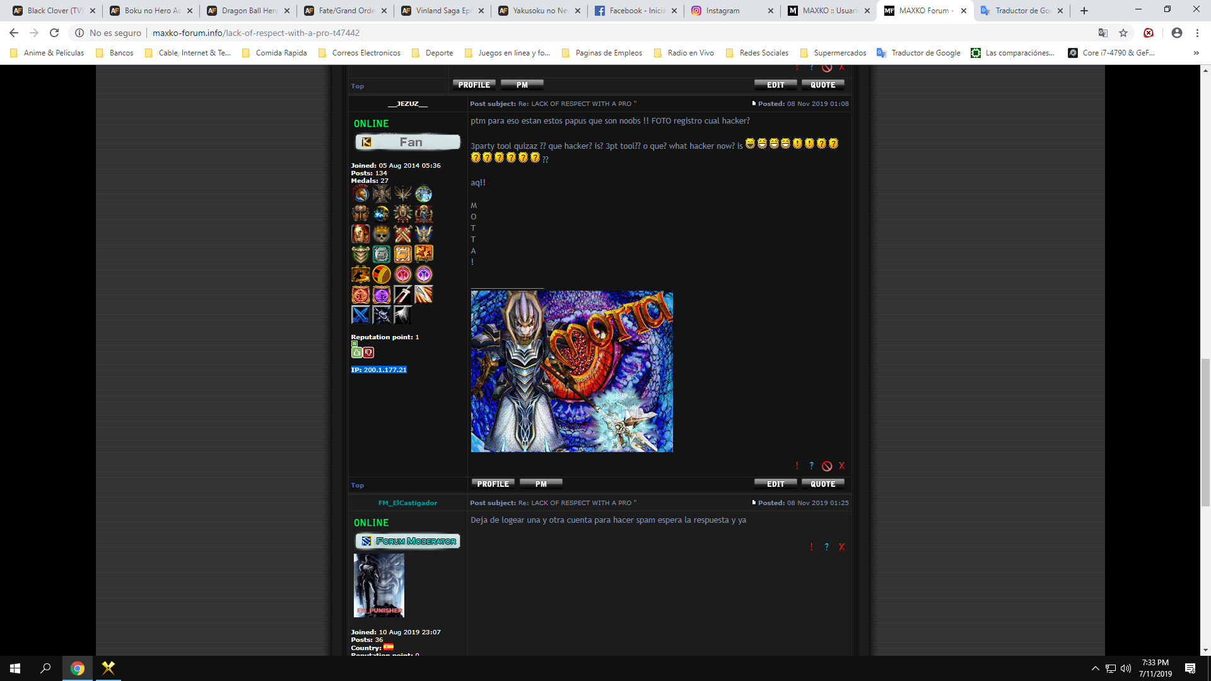
Task: Click the red X delete icon on FM_ElCastigador's post
Action: pos(841,547)
